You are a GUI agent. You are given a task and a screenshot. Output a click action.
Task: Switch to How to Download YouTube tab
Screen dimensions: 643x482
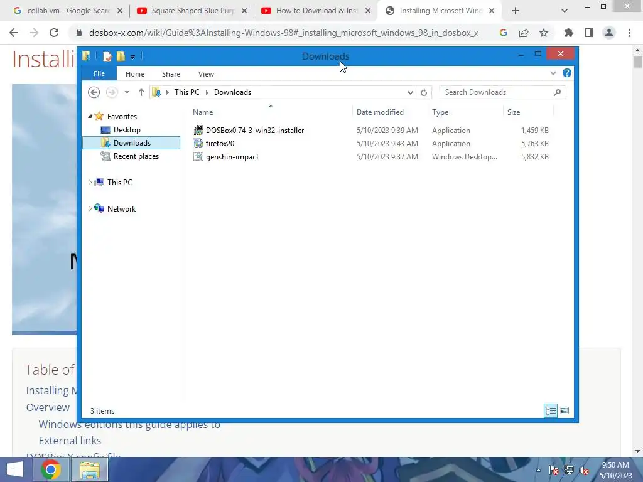pos(316,11)
